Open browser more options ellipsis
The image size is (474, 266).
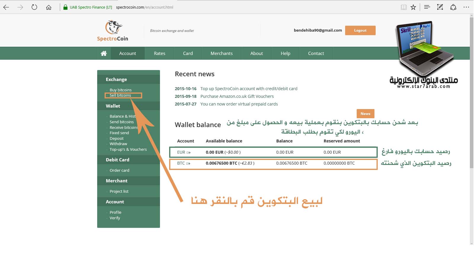[466, 7]
